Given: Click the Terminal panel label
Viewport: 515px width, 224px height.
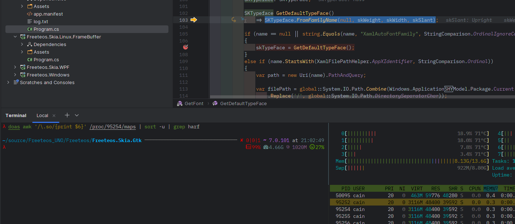Looking at the screenshot, I should pyautogui.click(x=16, y=115).
